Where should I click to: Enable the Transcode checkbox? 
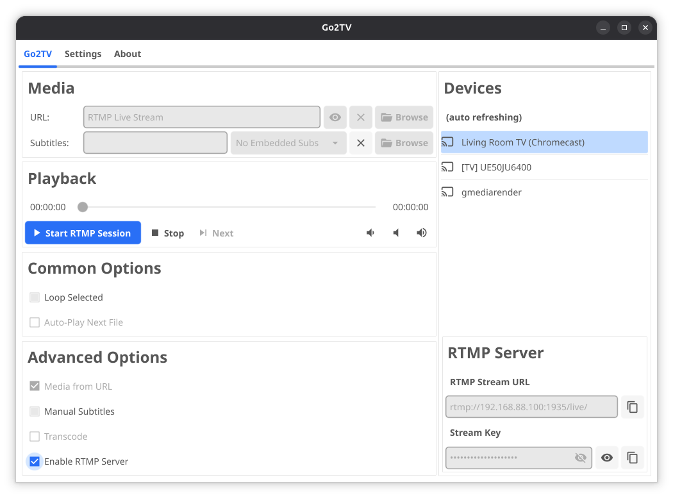(x=35, y=436)
